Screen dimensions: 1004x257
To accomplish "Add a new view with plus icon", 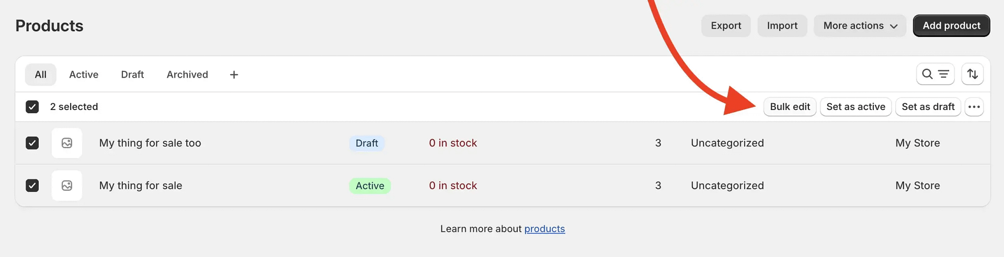I will (234, 75).
